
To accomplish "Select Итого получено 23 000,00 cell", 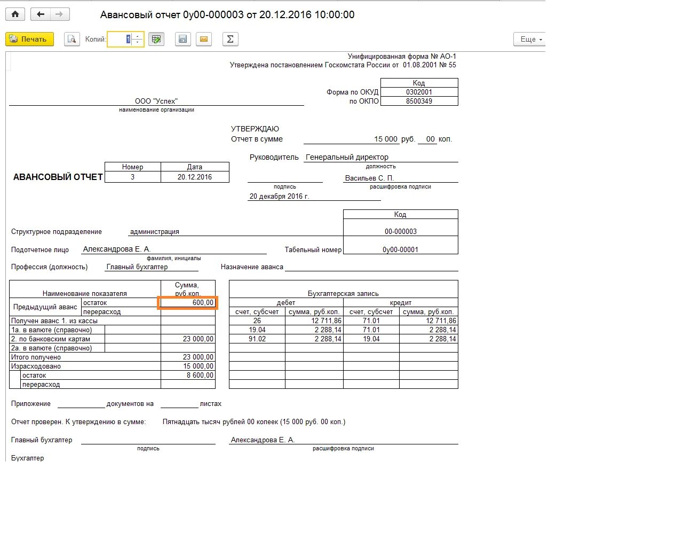I will pyautogui.click(x=188, y=357).
